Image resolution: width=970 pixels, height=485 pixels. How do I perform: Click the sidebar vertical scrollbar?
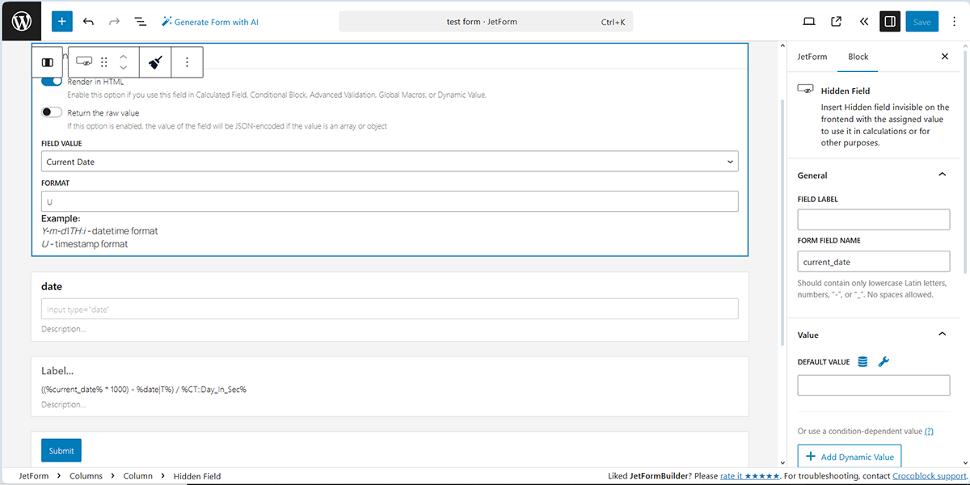click(x=966, y=162)
